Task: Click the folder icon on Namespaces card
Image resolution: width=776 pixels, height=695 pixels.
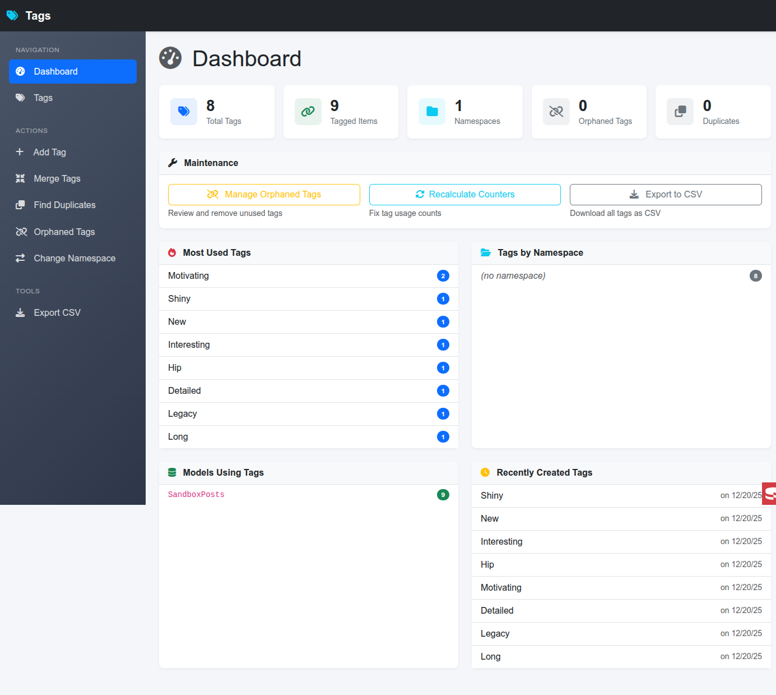Action: click(431, 112)
